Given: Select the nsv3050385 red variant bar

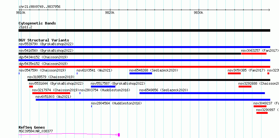Looking at the screenshot, I should coord(234,73).
